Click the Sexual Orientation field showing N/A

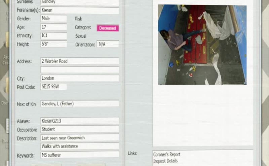coord(108,44)
